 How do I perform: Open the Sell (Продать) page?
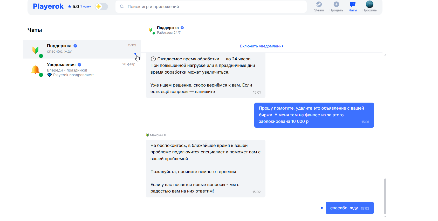[x=336, y=6]
